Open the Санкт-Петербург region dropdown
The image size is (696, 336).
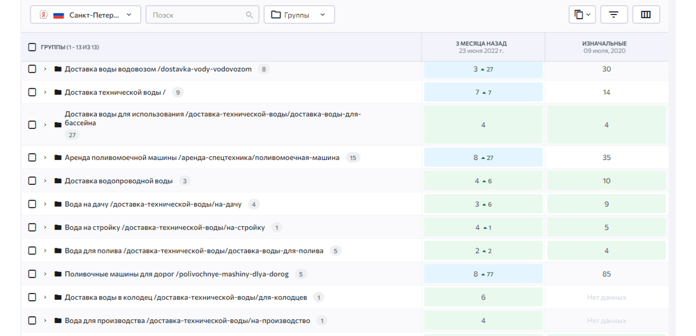(x=86, y=15)
